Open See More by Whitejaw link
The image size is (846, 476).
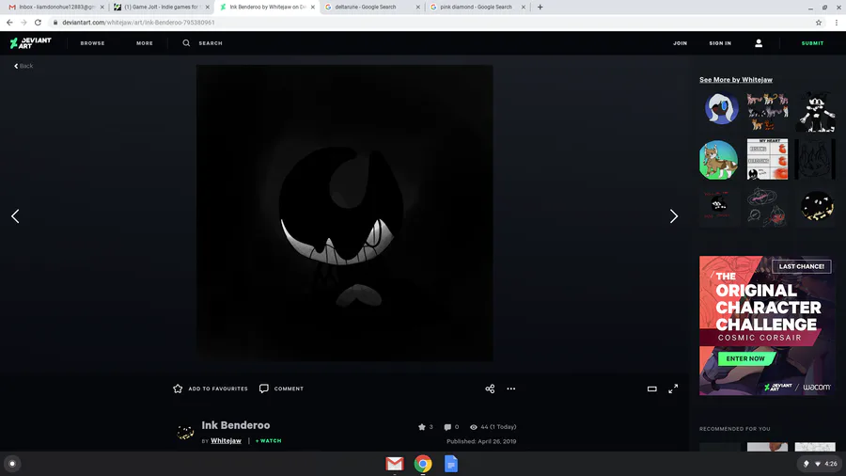(735, 80)
